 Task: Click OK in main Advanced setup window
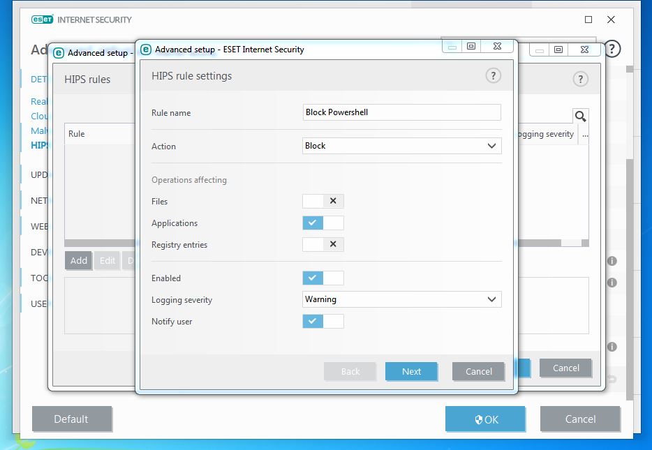(485, 419)
